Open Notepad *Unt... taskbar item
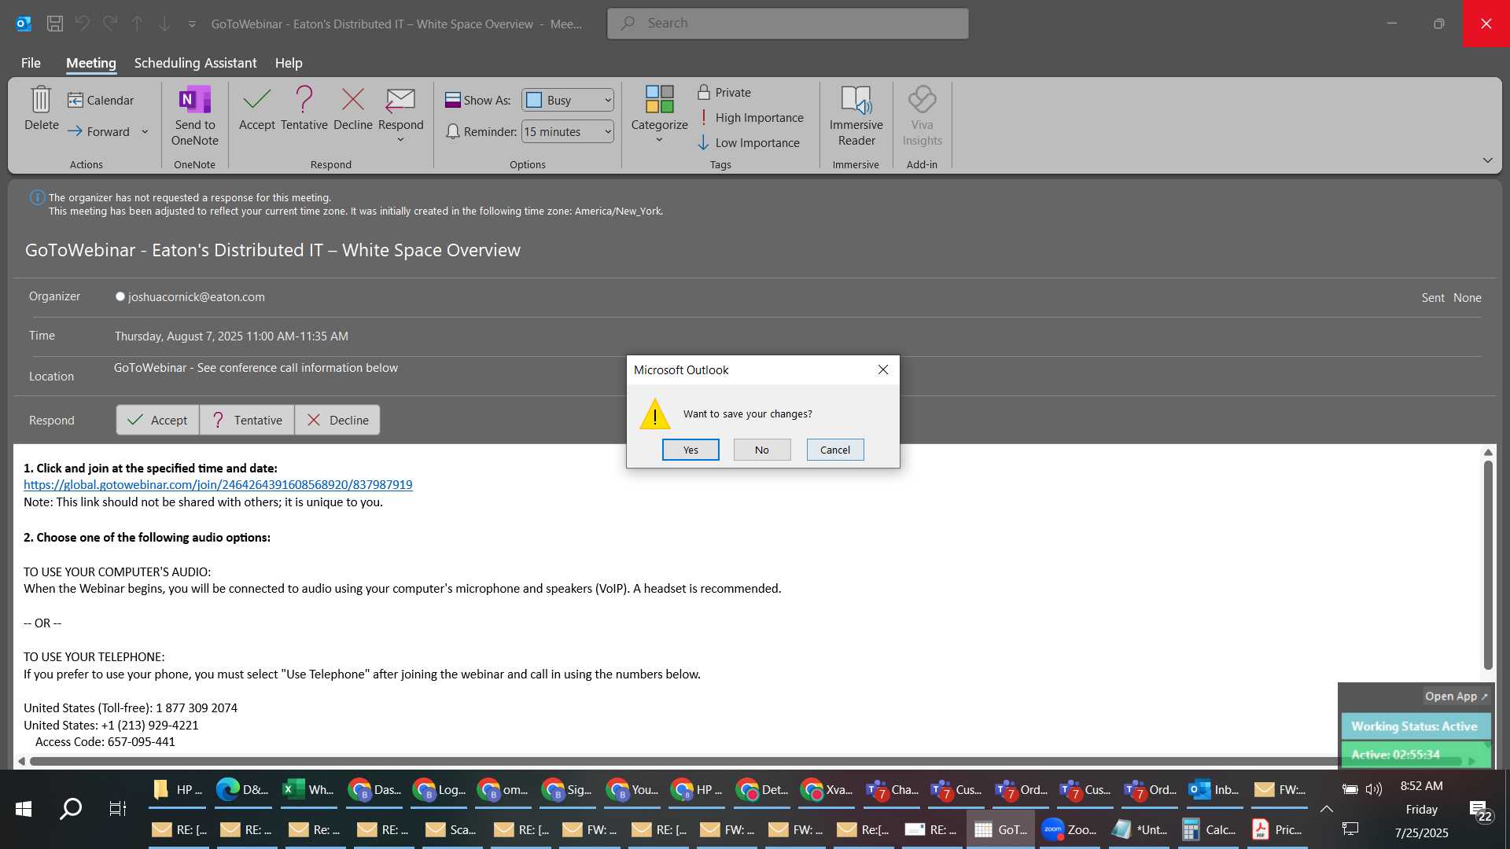Screen dimensions: 1510x849 pyautogui.click(x=1140, y=829)
